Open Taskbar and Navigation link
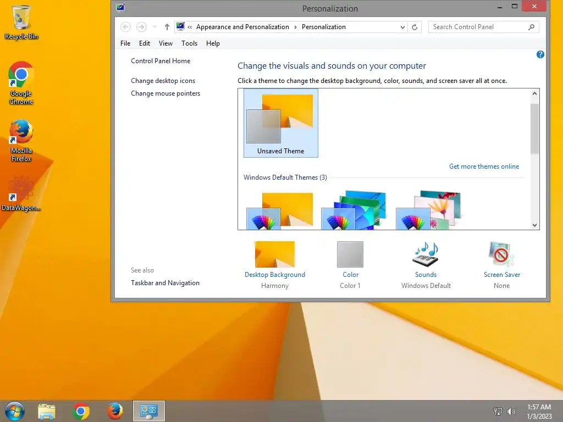The width and height of the screenshot is (563, 422). [165, 283]
